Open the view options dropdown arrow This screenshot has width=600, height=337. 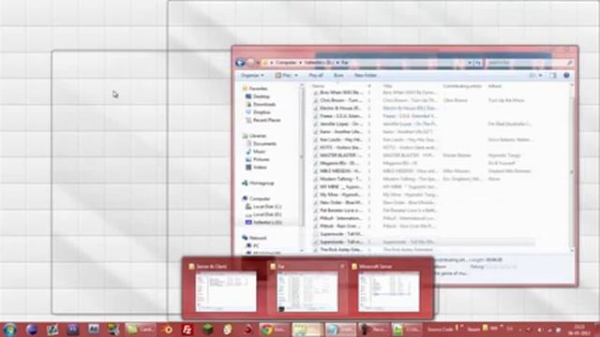coord(540,75)
